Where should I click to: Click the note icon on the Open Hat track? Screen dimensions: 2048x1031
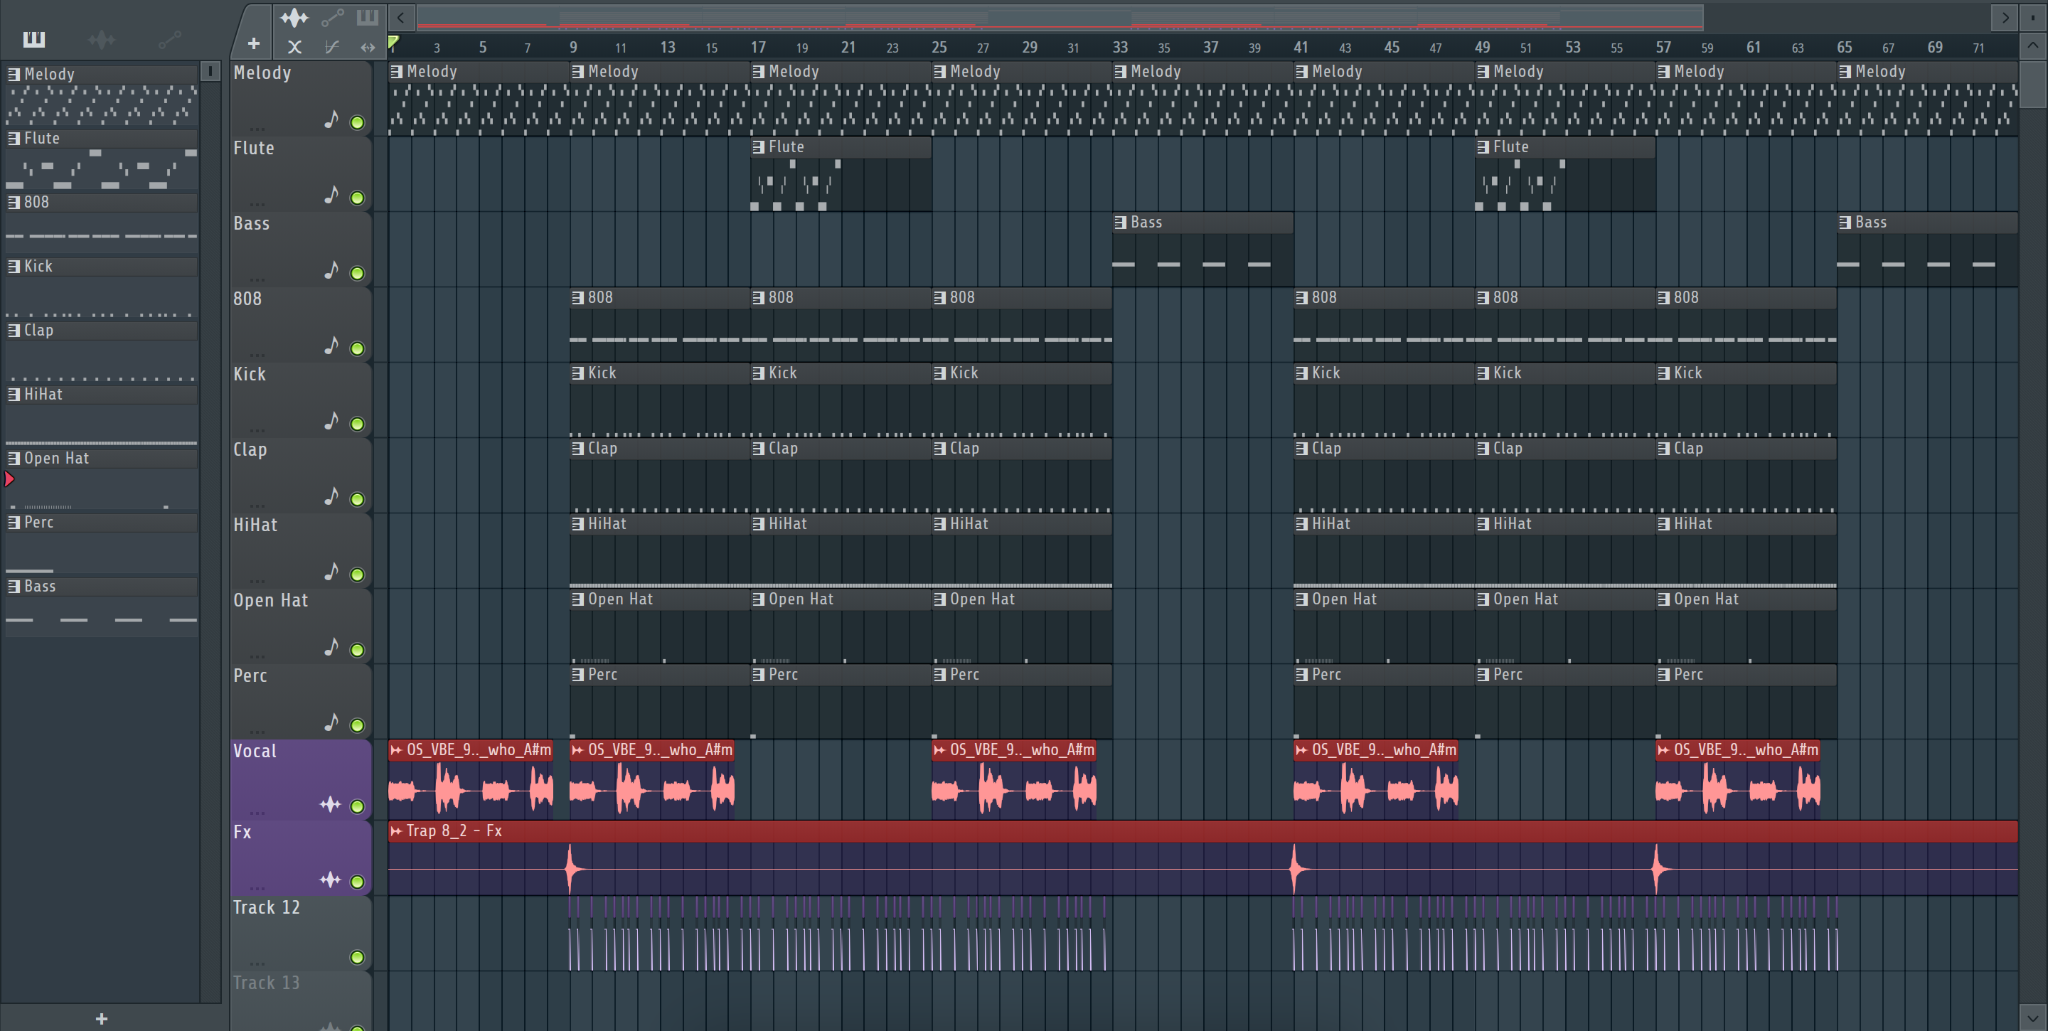(331, 647)
